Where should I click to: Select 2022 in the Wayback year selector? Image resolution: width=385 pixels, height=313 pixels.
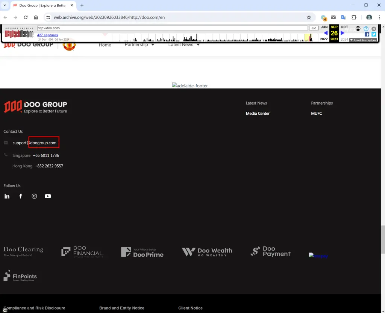coord(324,39)
